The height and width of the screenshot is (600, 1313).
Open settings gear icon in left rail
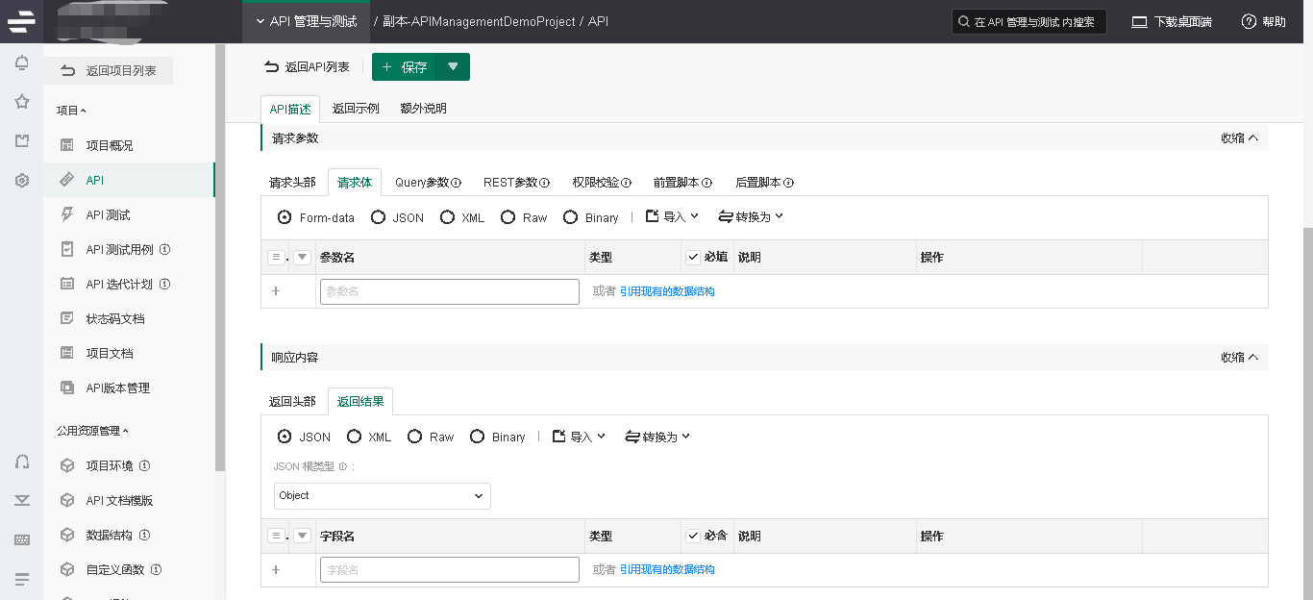coord(21,180)
